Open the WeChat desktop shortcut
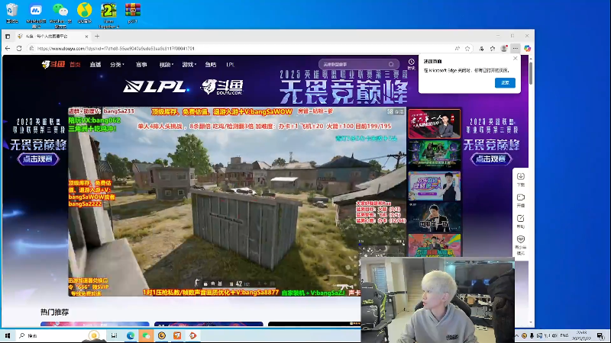 60,14
